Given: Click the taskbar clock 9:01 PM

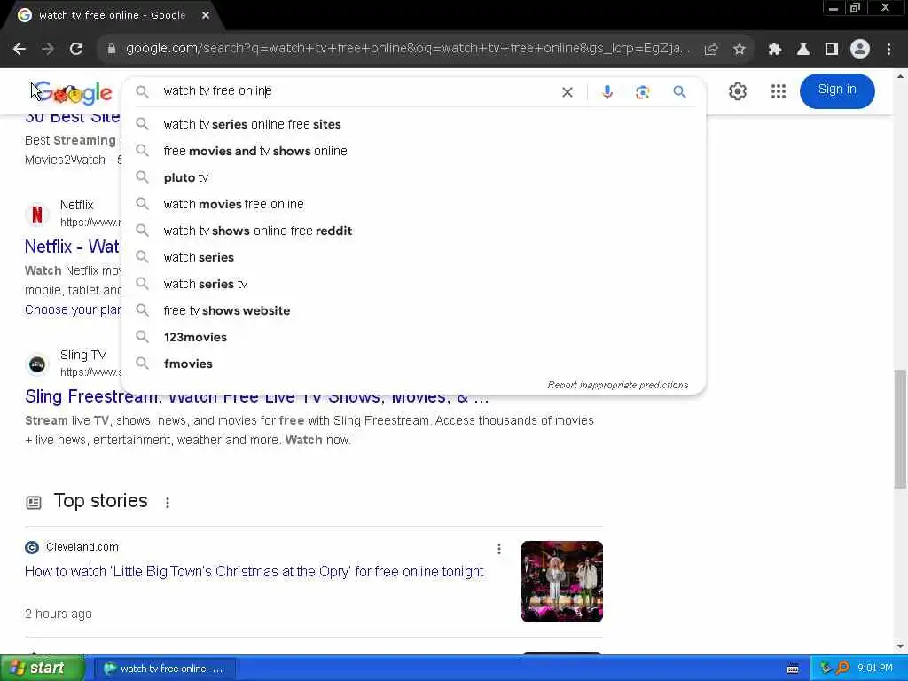Looking at the screenshot, I should 875,669.
